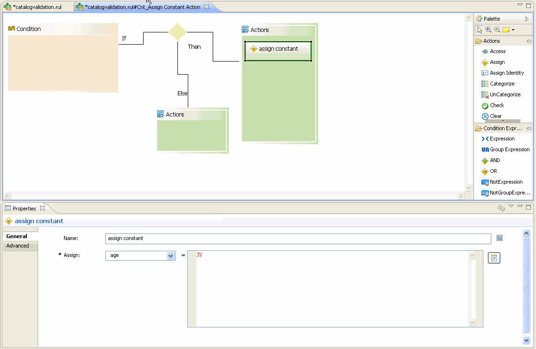Pick the UnCategorize action tool

pos(501,94)
